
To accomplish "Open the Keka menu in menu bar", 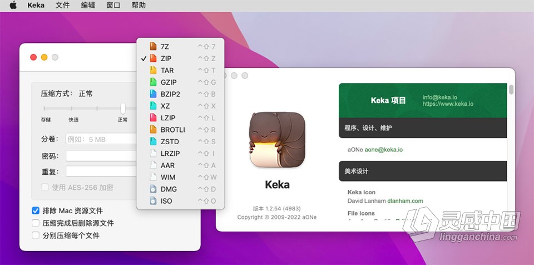I will tap(36, 6).
